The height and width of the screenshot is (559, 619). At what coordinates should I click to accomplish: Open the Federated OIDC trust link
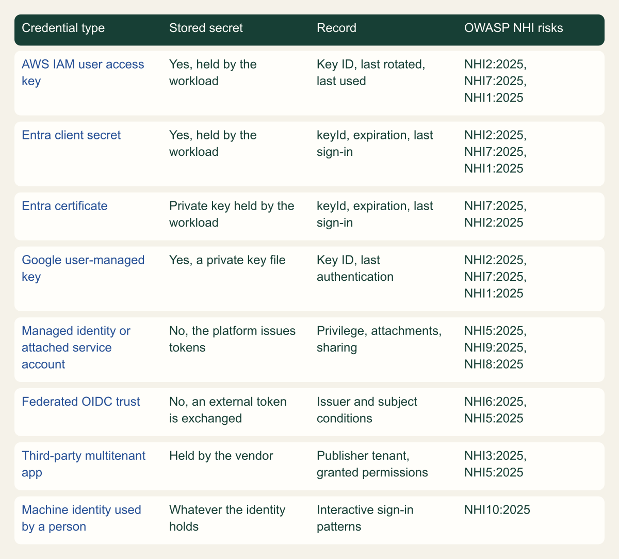coord(80,402)
